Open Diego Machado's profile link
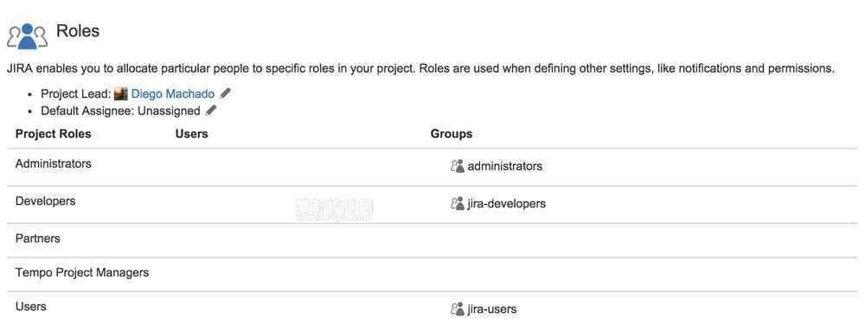The width and height of the screenshot is (865, 325). click(x=173, y=94)
